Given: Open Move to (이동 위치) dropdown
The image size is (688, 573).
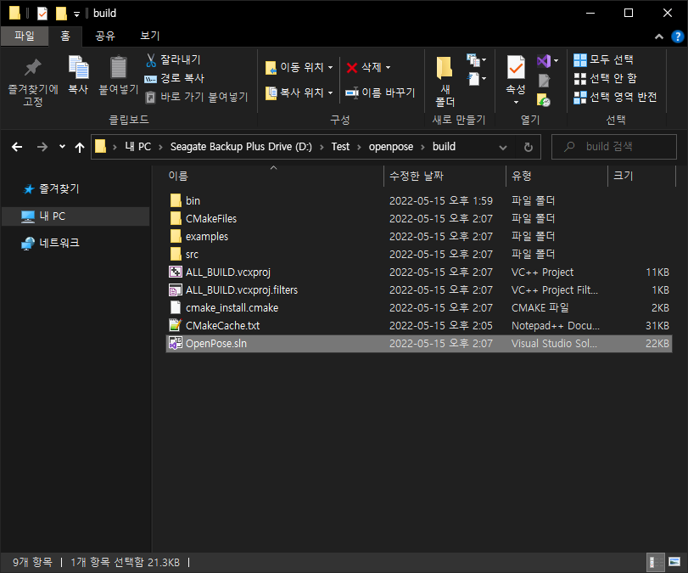Looking at the screenshot, I should coord(299,67).
